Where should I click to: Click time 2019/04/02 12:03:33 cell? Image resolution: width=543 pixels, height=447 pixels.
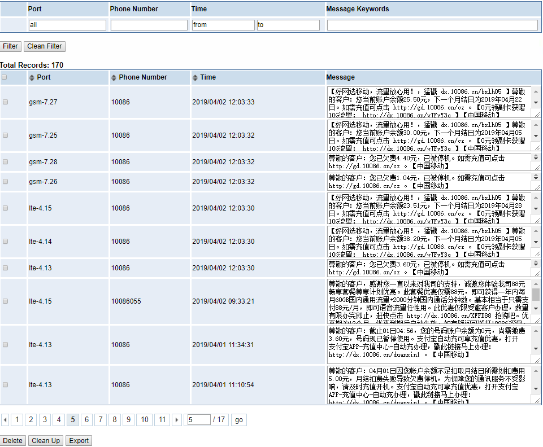223,102
